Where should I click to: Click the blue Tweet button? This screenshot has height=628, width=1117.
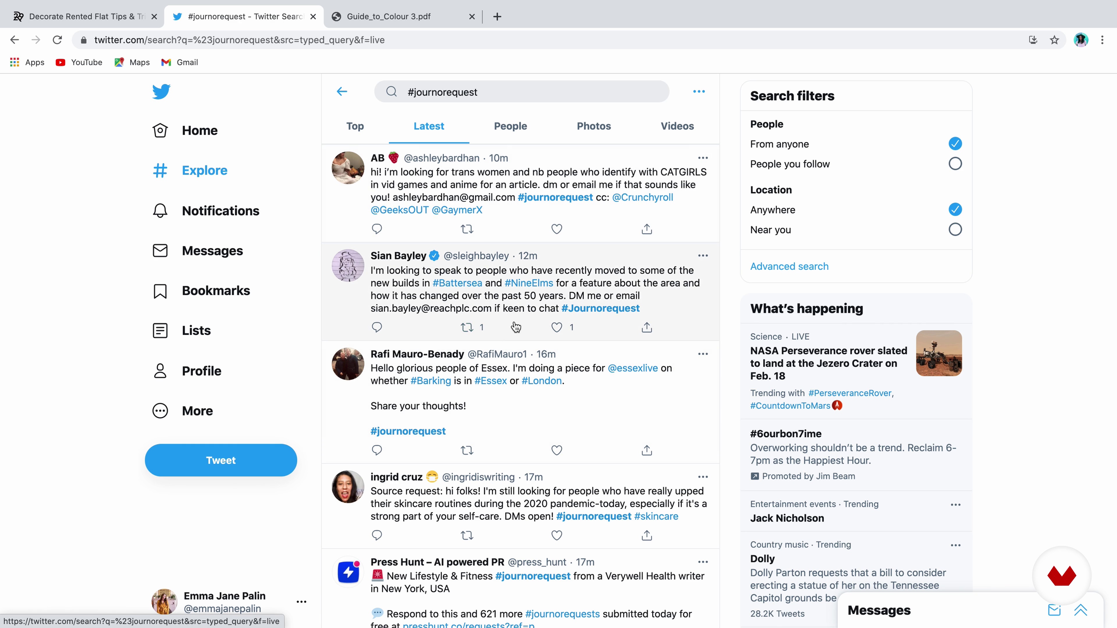pos(221,460)
